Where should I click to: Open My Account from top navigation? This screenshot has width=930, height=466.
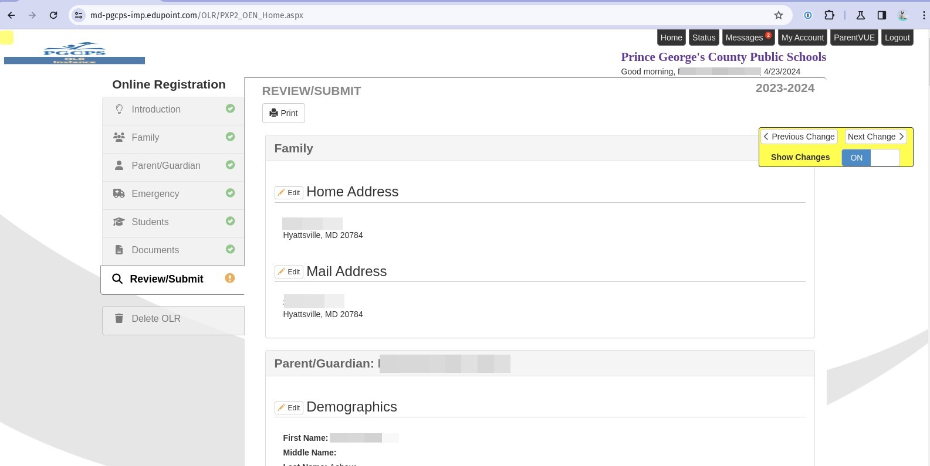pos(802,38)
